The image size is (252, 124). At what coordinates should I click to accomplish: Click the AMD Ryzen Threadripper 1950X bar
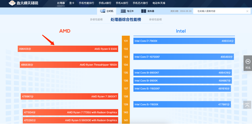click(69, 64)
